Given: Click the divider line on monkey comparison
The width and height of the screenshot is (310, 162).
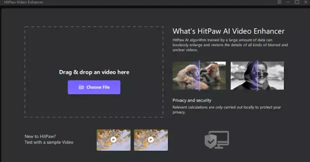Looking at the screenshot, I should [x=200, y=76].
